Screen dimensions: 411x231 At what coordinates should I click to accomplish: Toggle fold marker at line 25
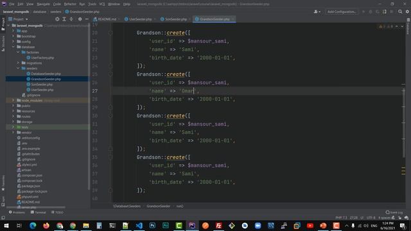tap(110, 74)
